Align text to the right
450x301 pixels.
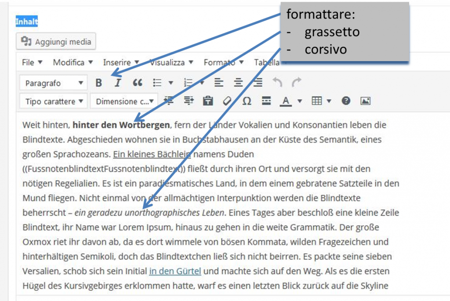coord(258,83)
